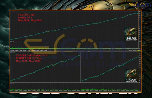The height and width of the screenshot is (98, 152).
Task: Open the Agents tab in the upper tester panel
Action: (x=42, y=50)
